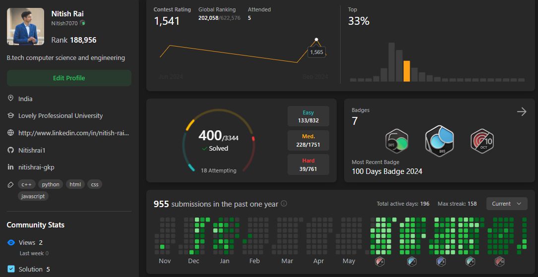The image size is (538, 277).
Task: Click the teal Easy arc on the progress ring
Action: tap(191, 167)
